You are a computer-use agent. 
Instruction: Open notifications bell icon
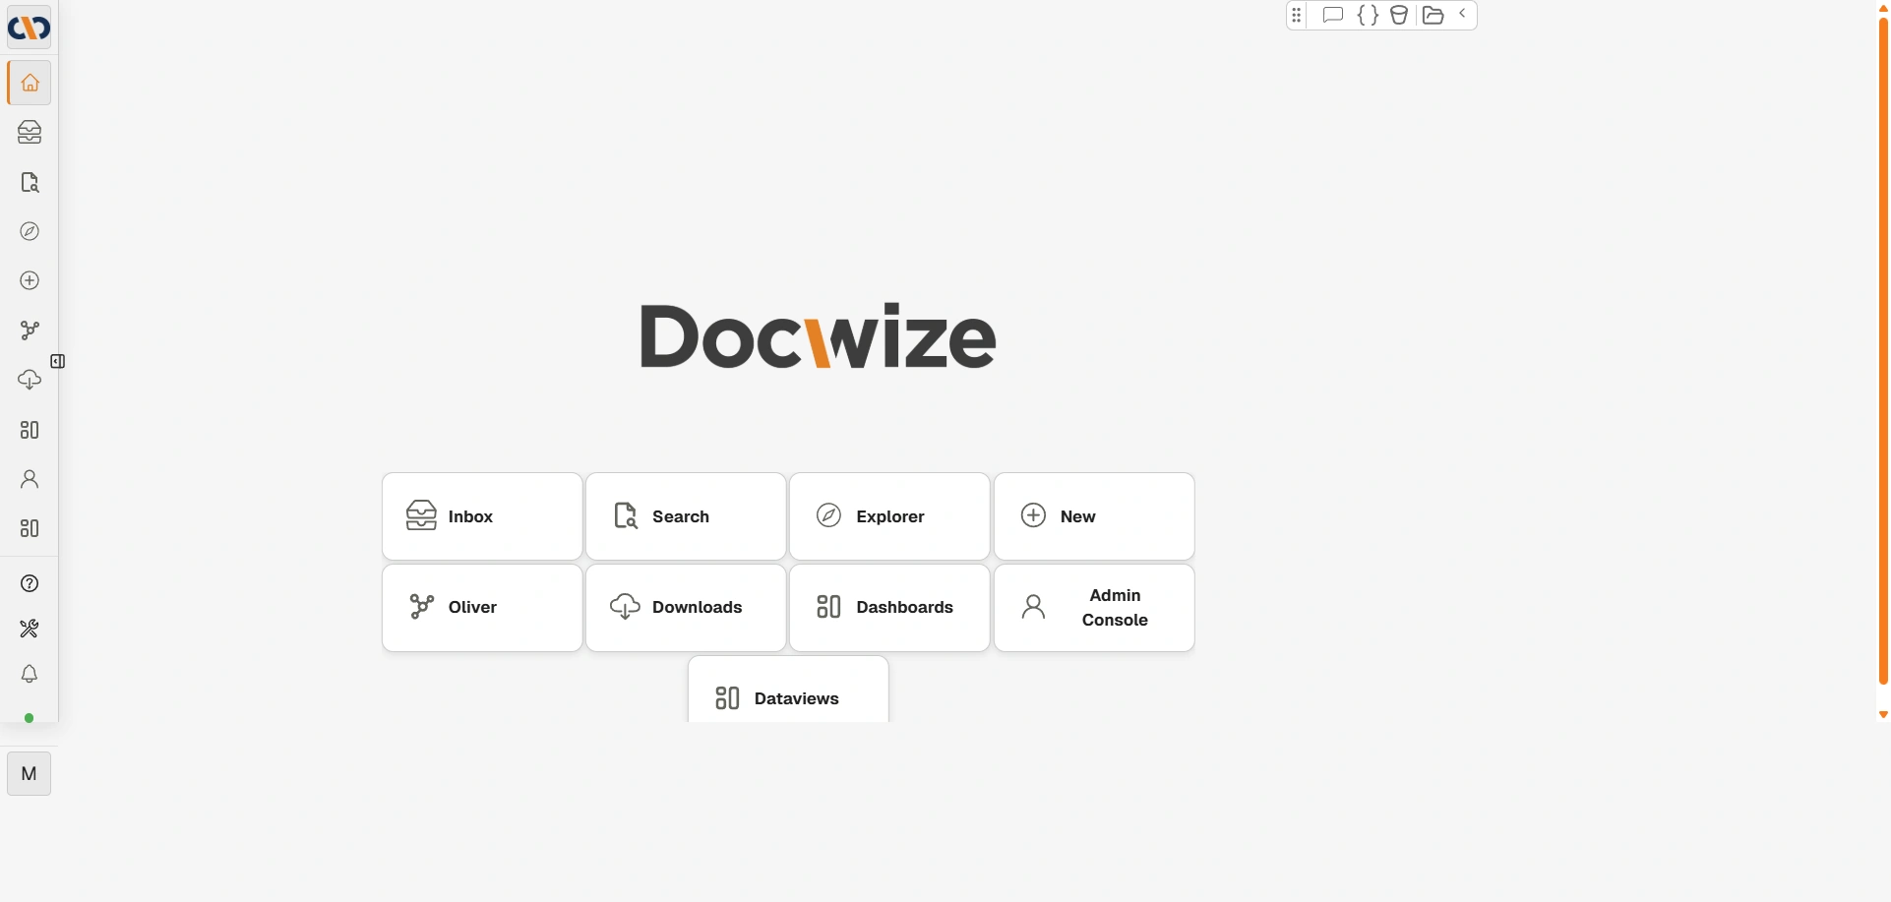pyautogui.click(x=30, y=674)
